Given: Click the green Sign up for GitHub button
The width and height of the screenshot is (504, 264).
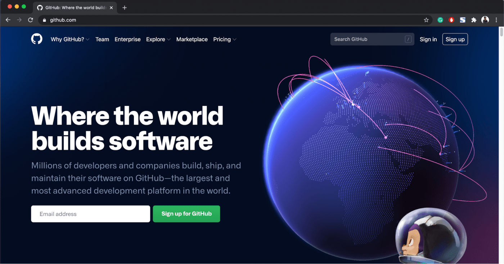Looking at the screenshot, I should pyautogui.click(x=186, y=214).
